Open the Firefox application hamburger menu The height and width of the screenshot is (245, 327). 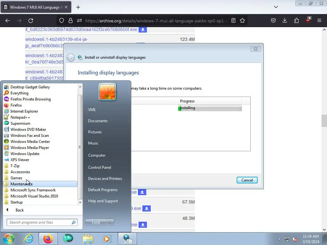tap(319, 20)
